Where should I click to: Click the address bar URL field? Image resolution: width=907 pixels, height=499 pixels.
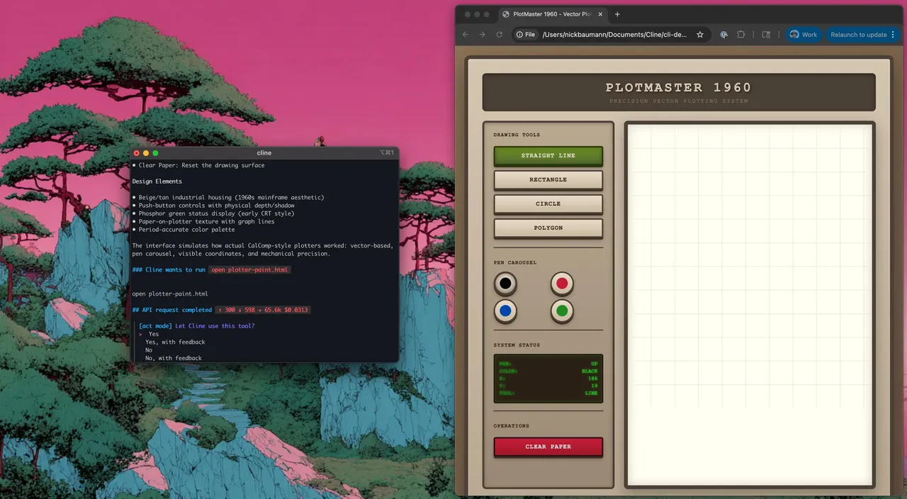point(614,34)
